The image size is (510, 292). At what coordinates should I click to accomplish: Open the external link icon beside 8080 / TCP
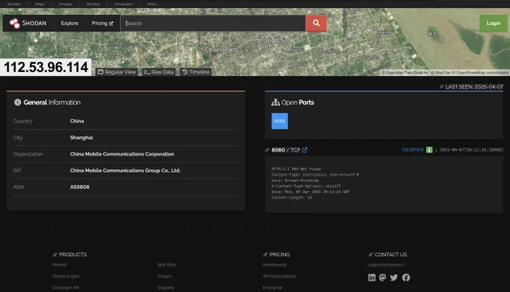pos(304,150)
